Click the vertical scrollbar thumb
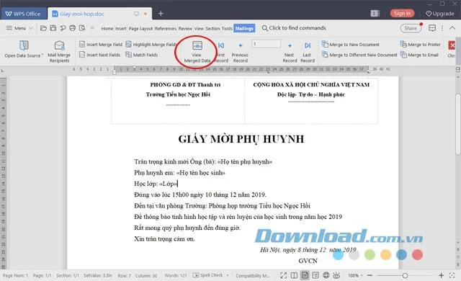 (457, 124)
